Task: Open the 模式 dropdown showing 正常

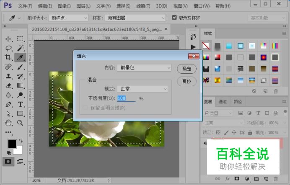Action: coord(142,89)
